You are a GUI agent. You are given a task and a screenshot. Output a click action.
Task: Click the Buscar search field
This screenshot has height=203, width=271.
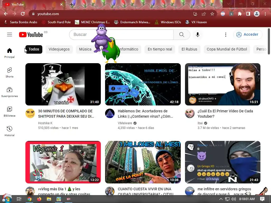pyautogui.click(x=121, y=35)
